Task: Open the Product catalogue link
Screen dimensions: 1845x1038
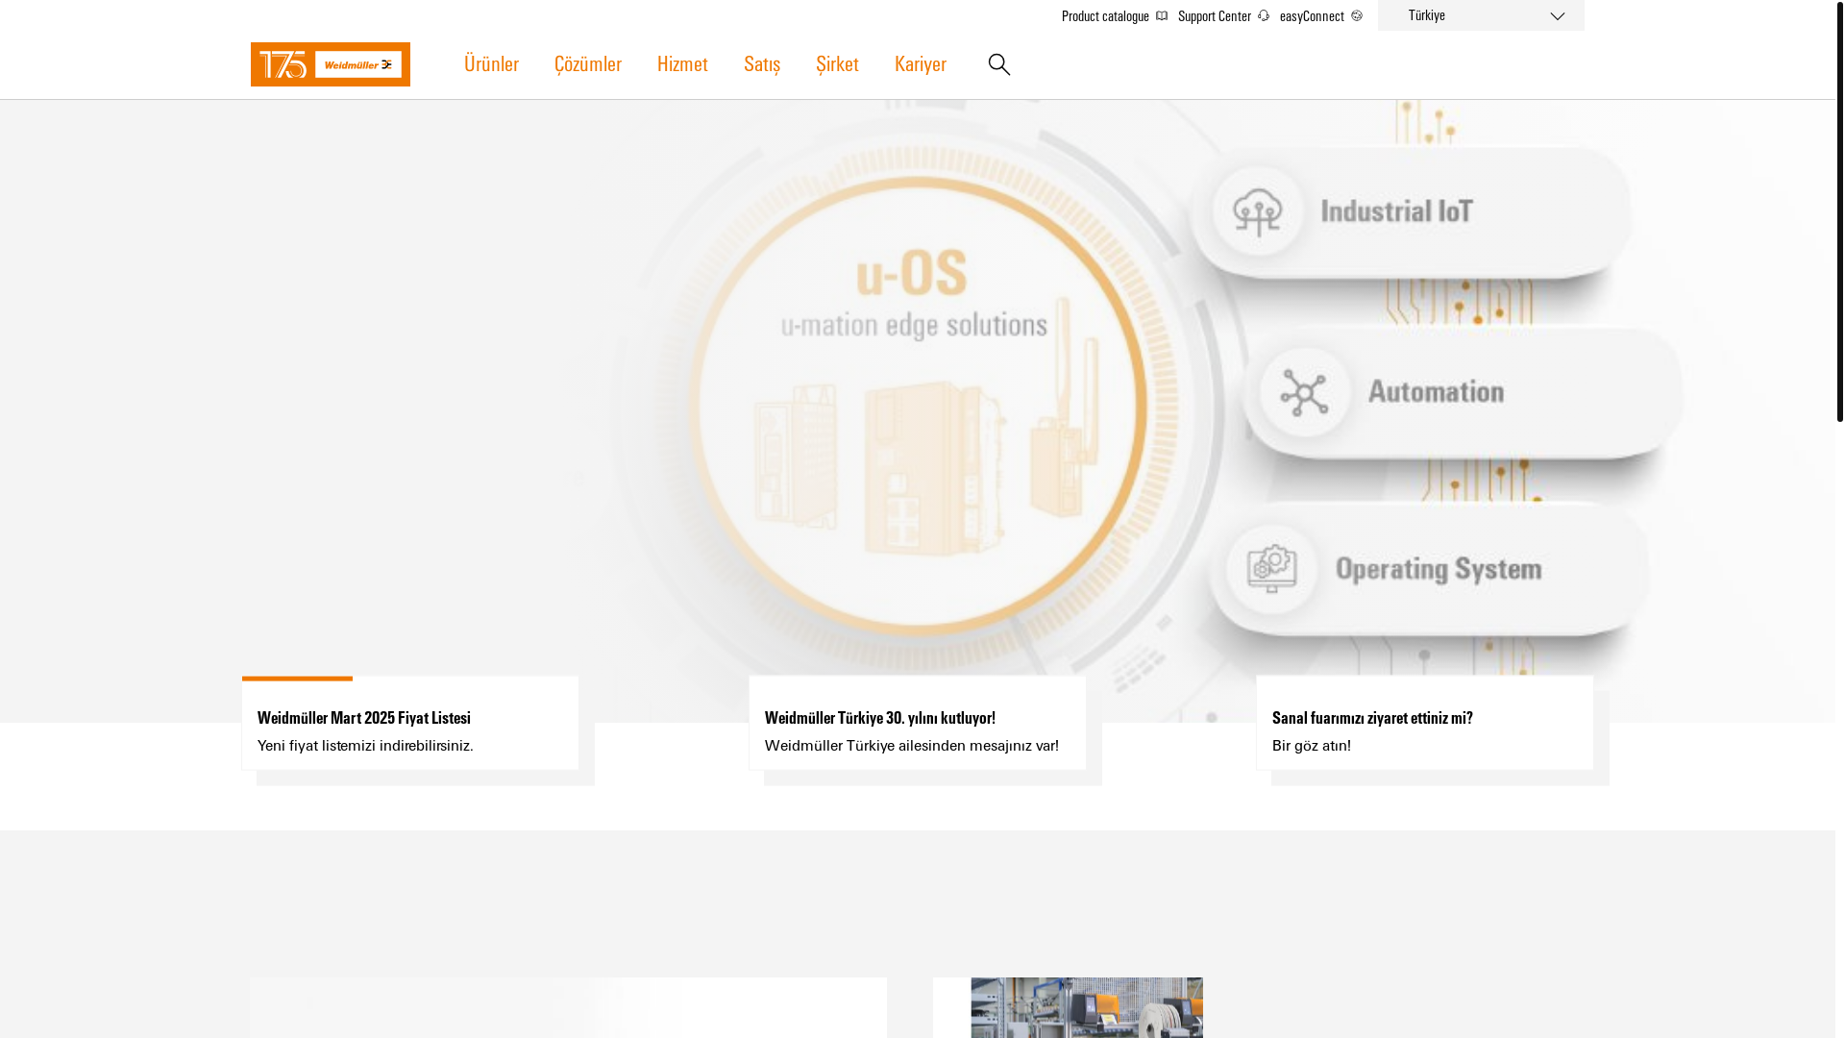Action: point(1105,15)
